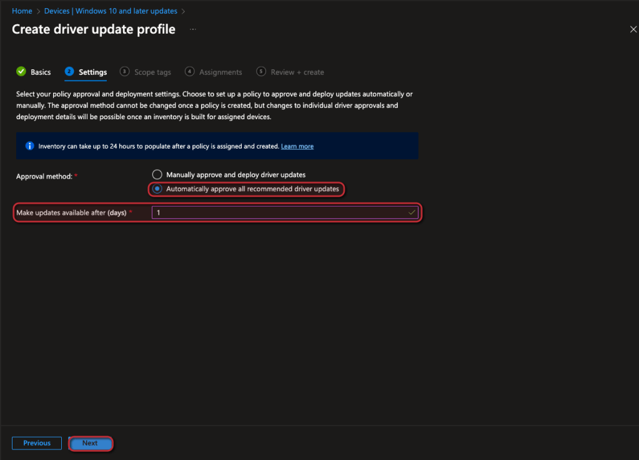Click the step 3 circle for Scope tags
639x460 pixels.
[x=125, y=72]
